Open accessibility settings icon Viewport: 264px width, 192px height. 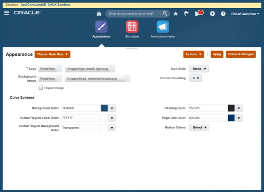[212, 14]
